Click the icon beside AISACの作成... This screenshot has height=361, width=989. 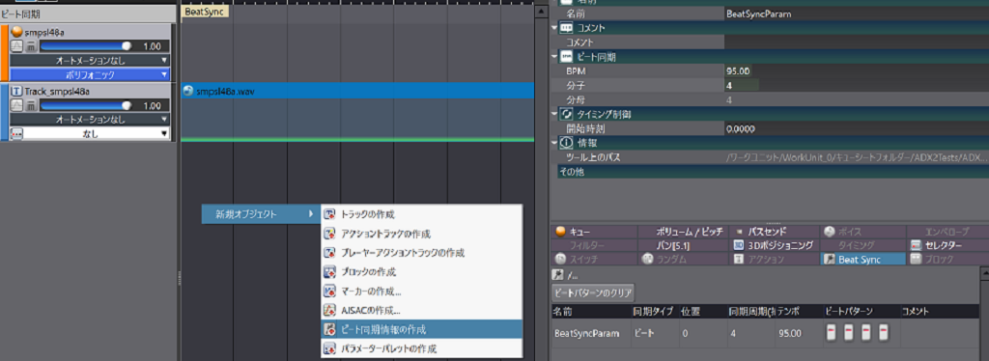pos(330,310)
